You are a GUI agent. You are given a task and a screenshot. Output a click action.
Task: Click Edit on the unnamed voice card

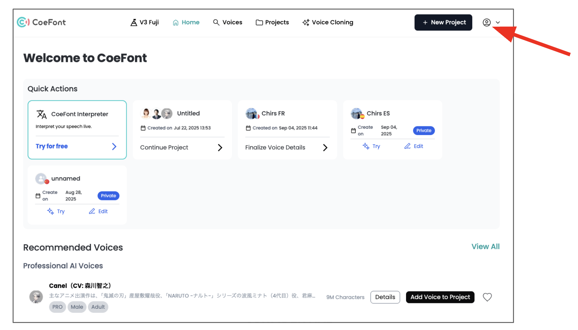[x=103, y=211]
